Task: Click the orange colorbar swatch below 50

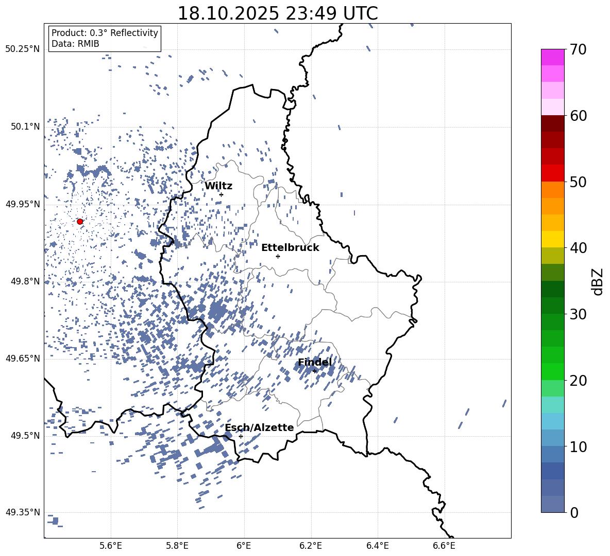Action: click(553, 190)
